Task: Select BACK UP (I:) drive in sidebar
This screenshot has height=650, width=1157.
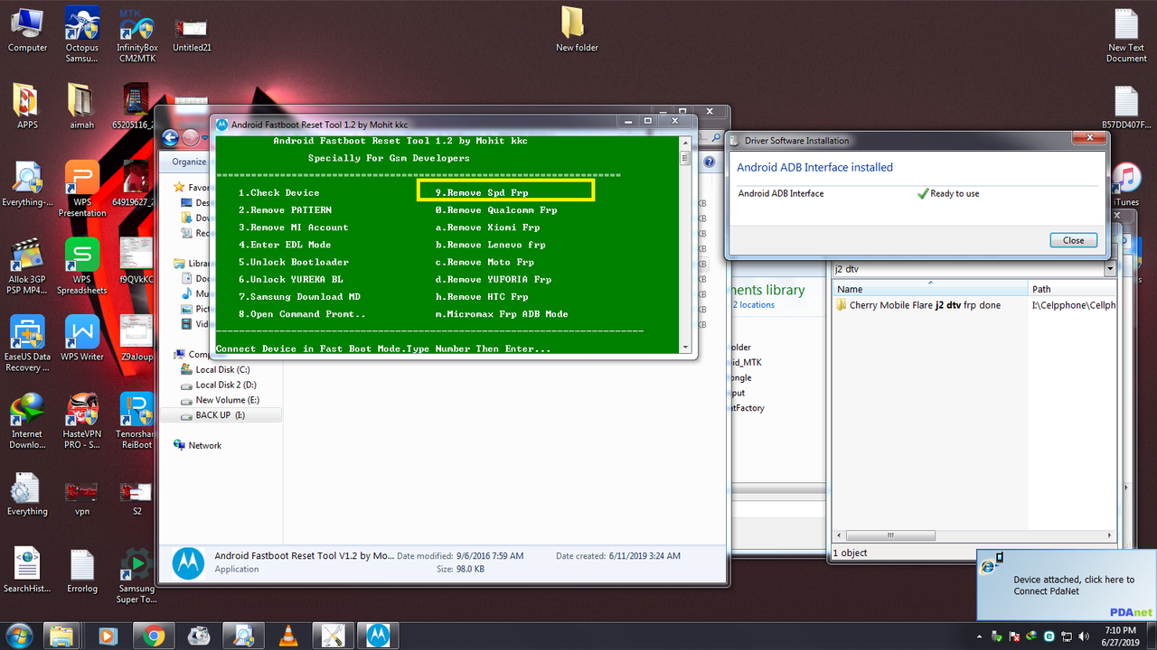Action: click(220, 415)
